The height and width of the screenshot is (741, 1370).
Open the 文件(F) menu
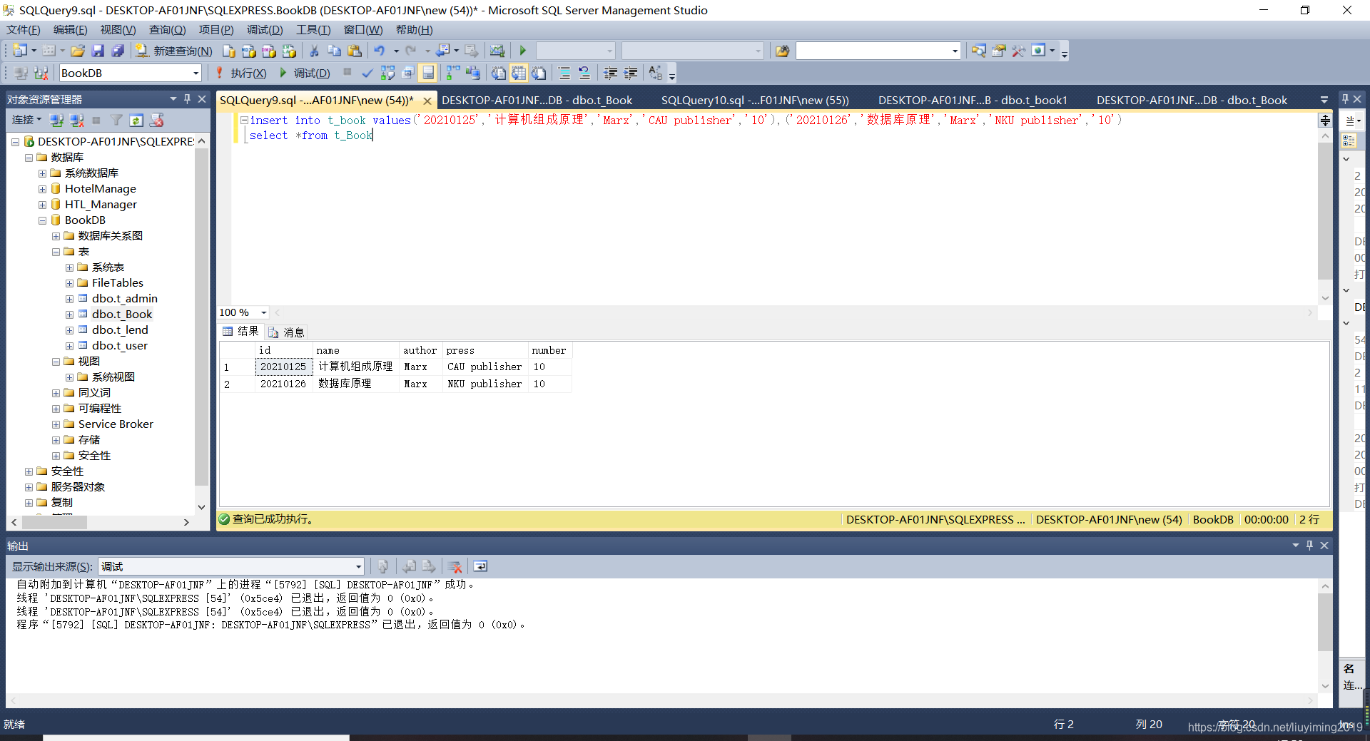click(23, 29)
